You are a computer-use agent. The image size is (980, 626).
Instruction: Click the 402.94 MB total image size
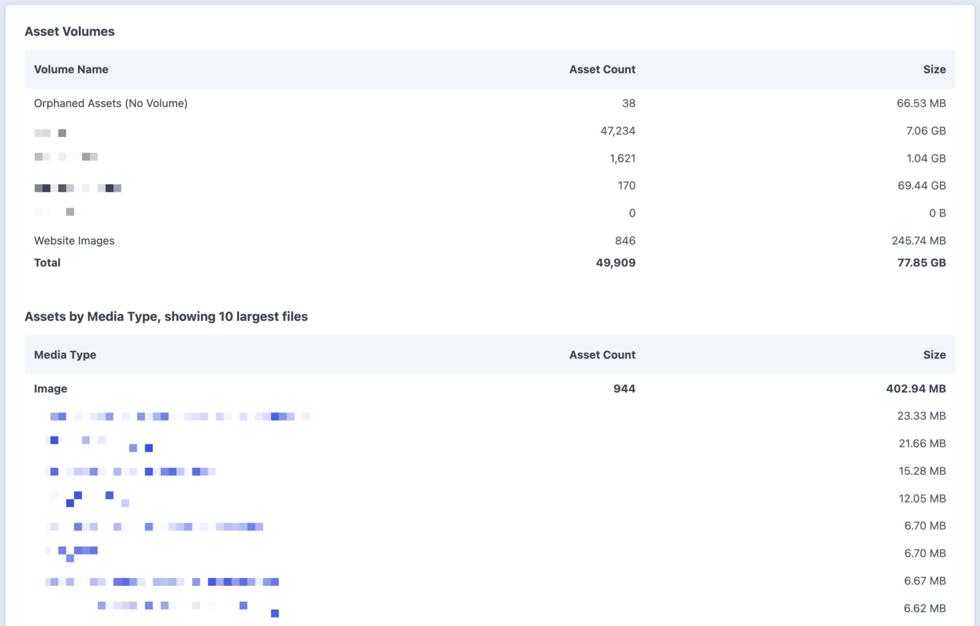coord(915,388)
